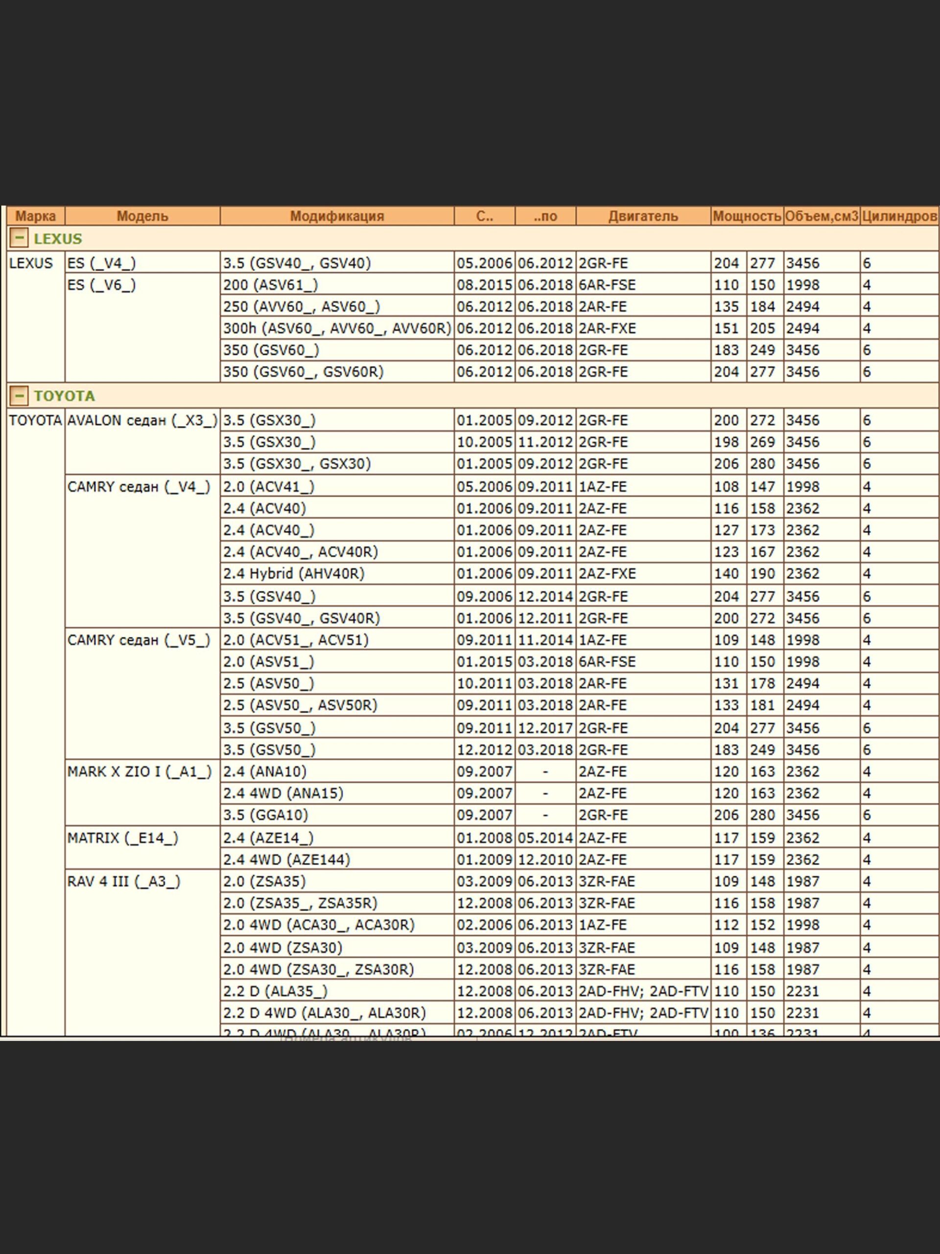
Task: Click the С.. start date column header
Action: [x=485, y=216]
